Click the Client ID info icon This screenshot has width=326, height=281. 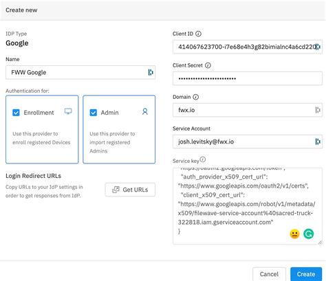[198, 34]
